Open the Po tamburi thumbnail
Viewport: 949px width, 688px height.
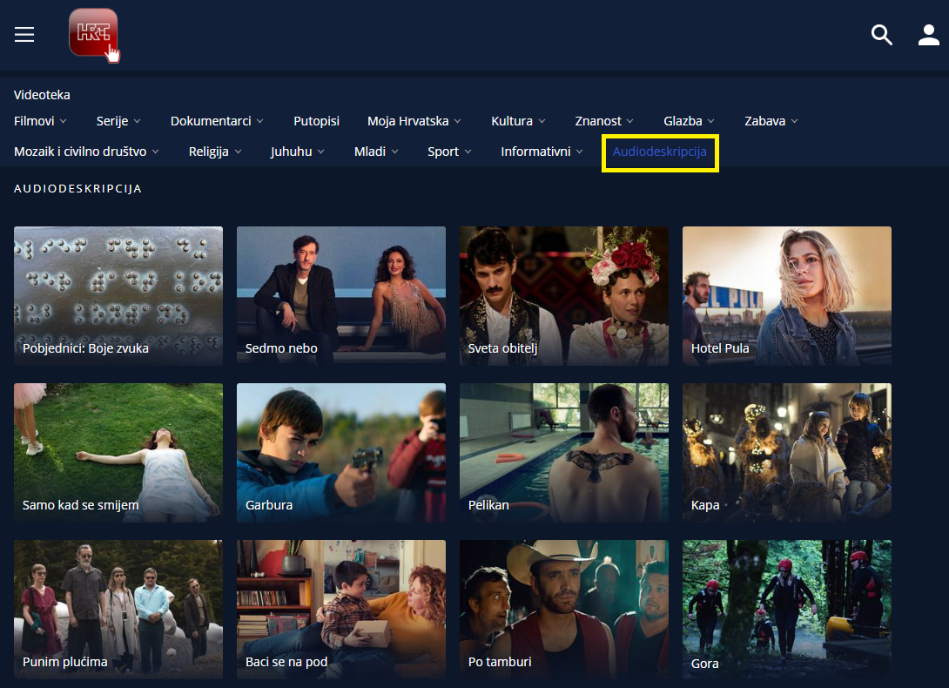pos(564,610)
